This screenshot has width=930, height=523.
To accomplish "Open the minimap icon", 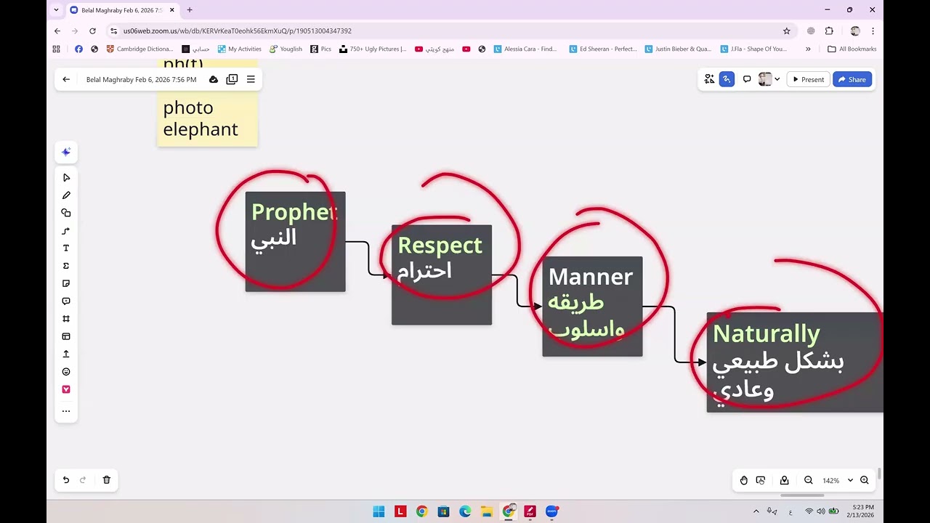I will pos(785,480).
